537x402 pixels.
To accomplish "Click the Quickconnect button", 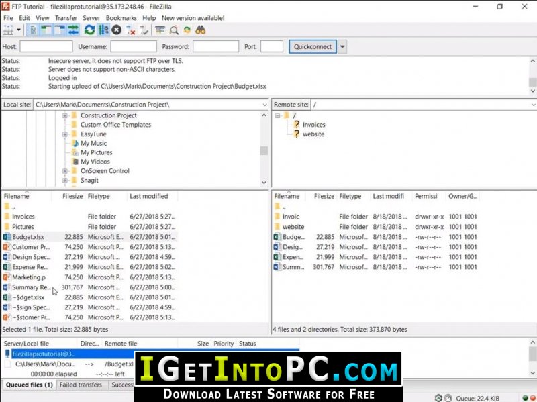I will point(313,46).
